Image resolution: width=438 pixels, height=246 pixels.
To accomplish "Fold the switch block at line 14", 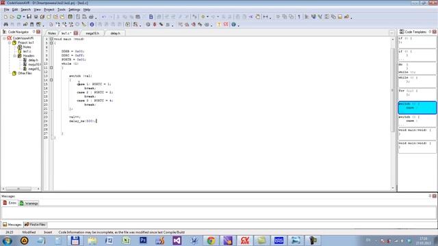I will [51, 80].
